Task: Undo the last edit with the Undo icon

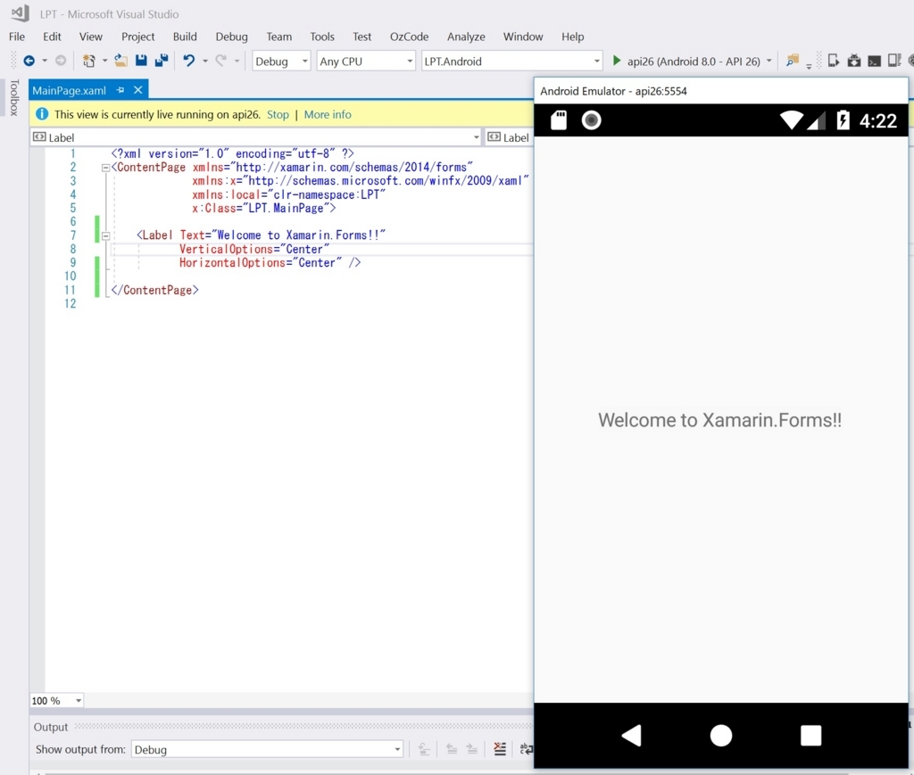Action: click(189, 61)
